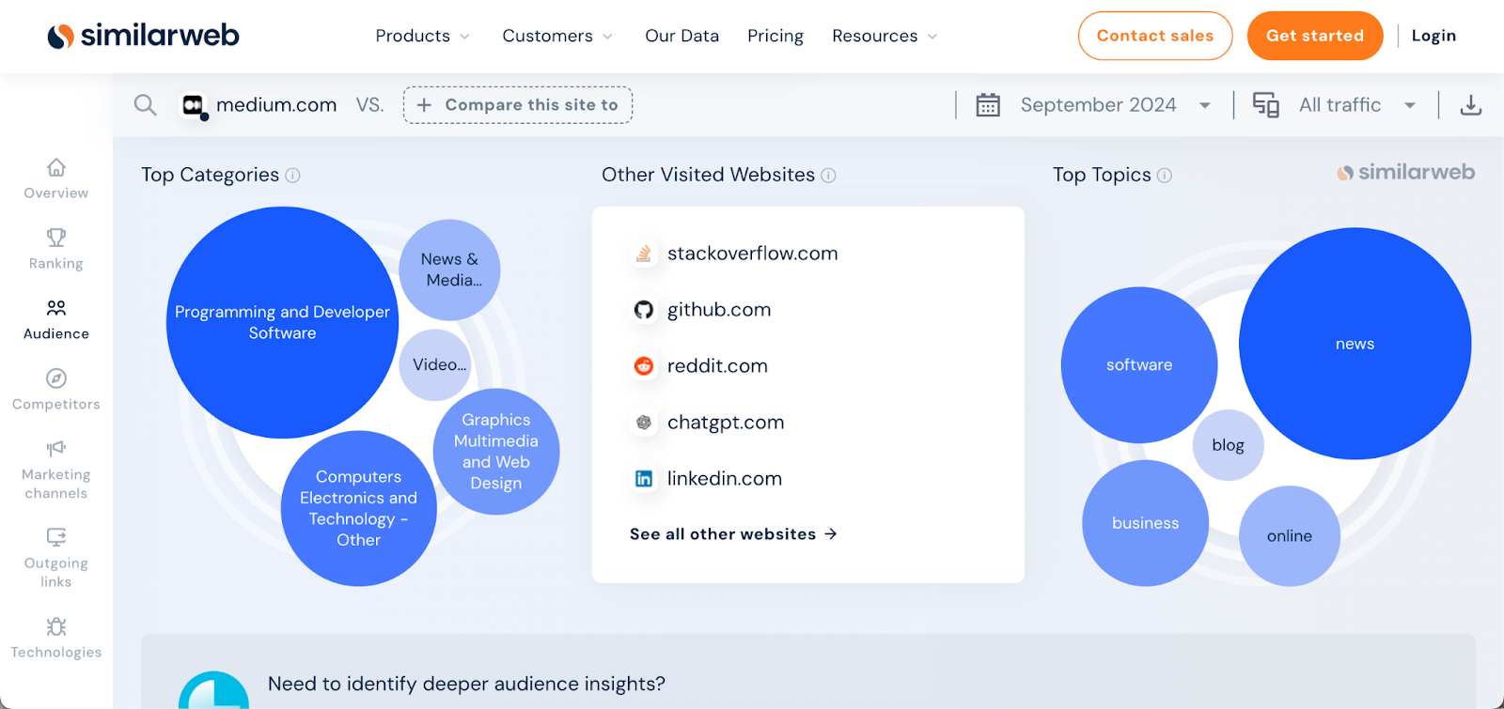Click the Audience people icon
The image size is (1504, 709).
coord(56,308)
